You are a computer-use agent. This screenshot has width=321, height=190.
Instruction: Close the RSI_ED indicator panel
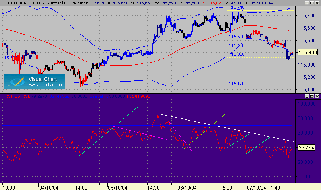pos(317,96)
